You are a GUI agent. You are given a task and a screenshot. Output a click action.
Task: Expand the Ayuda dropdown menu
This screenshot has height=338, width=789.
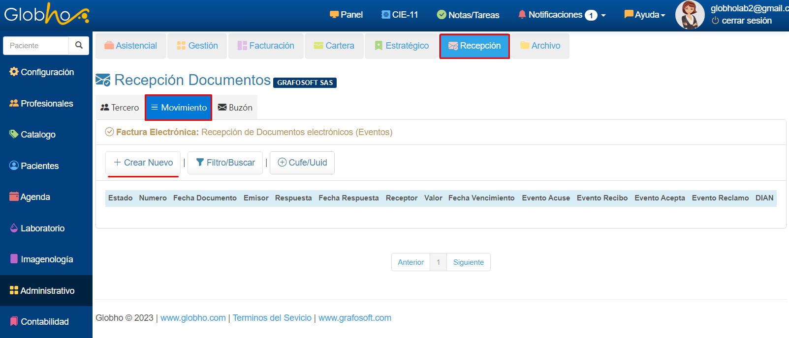click(644, 15)
